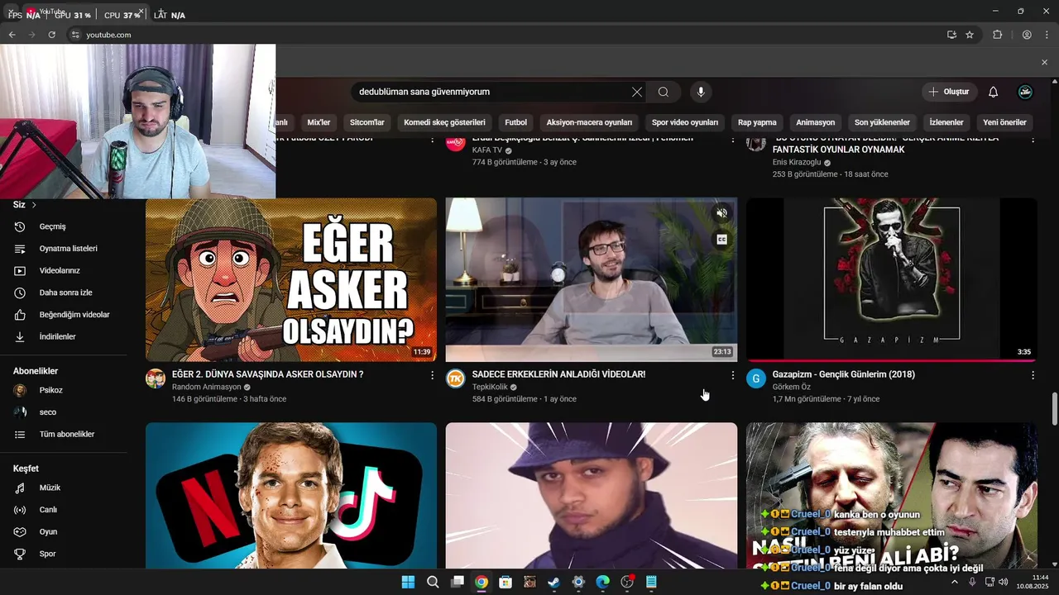Open the account avatar menu on YouTube
The height and width of the screenshot is (595, 1059).
[x=1025, y=92]
